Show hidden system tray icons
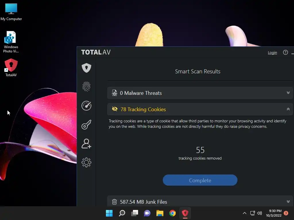The image size is (294, 220). coord(245,213)
